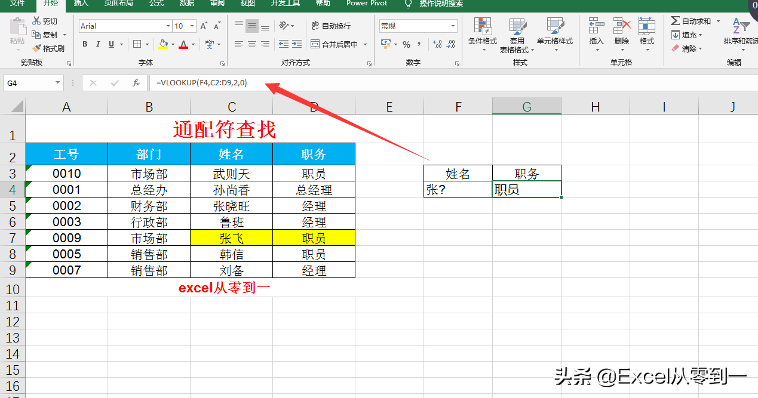The height and width of the screenshot is (398, 758).
Task: Apply percent style format
Action: [406, 44]
